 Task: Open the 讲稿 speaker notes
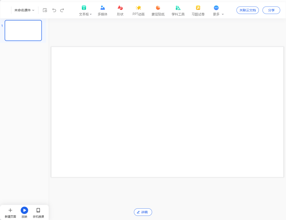pos(143,212)
